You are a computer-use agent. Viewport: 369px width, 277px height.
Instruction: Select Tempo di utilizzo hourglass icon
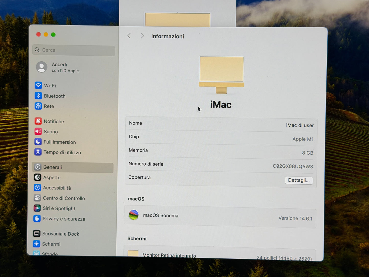pyautogui.click(x=38, y=152)
